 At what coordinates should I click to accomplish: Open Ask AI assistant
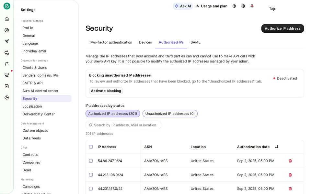pos(183,6)
